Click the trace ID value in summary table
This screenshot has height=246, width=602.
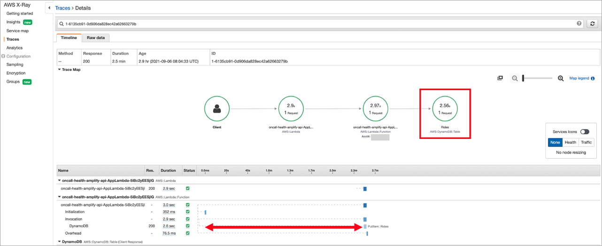coord(249,61)
